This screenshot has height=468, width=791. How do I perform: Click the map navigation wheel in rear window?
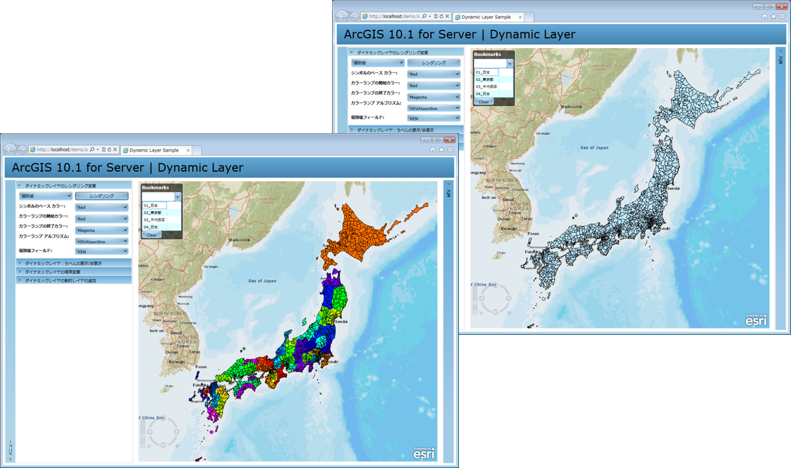[494, 299]
